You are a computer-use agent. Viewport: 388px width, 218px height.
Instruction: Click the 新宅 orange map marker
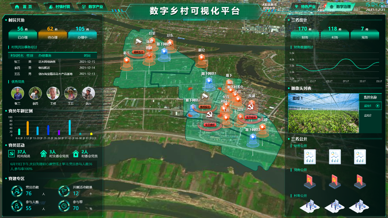coord(201,58)
